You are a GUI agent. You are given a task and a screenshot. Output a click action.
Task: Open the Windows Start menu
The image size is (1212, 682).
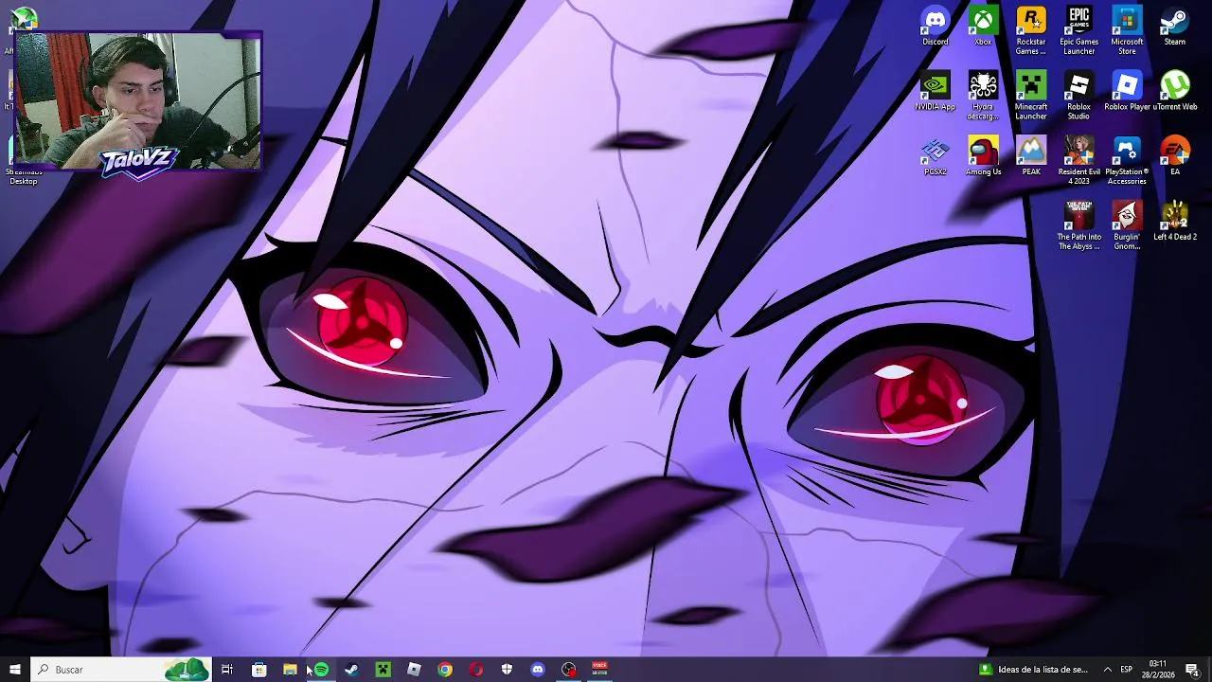[x=15, y=670]
